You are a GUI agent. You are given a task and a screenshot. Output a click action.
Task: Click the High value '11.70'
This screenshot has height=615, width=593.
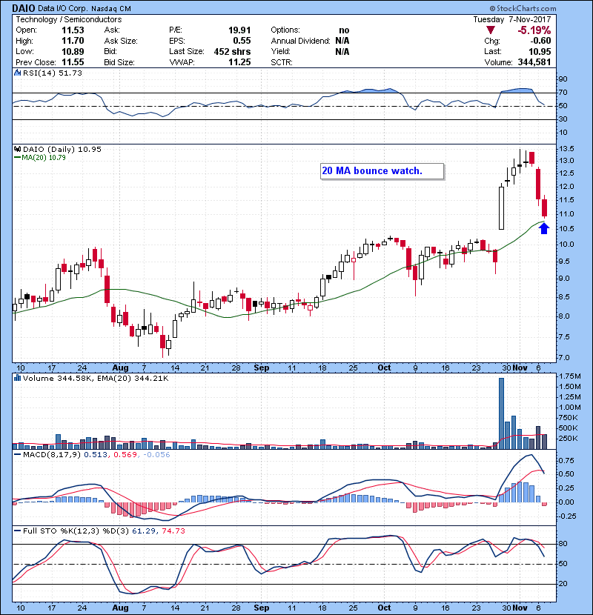tap(73, 41)
